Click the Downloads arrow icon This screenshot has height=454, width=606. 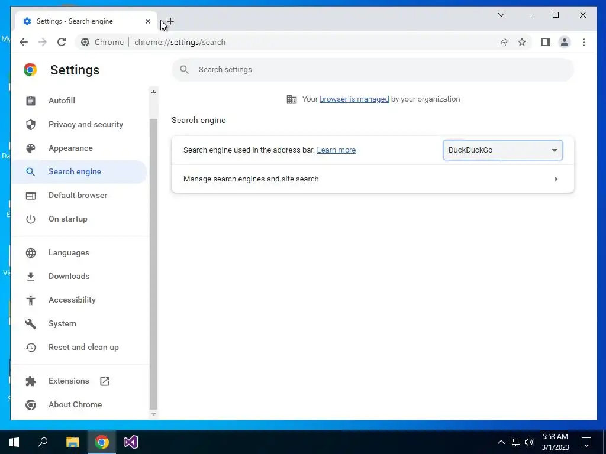pos(31,277)
